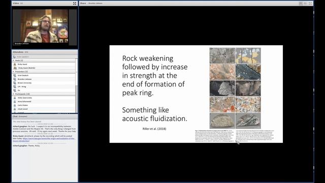Click richard gaughan's Thanks, Ricky message

click(26, 146)
